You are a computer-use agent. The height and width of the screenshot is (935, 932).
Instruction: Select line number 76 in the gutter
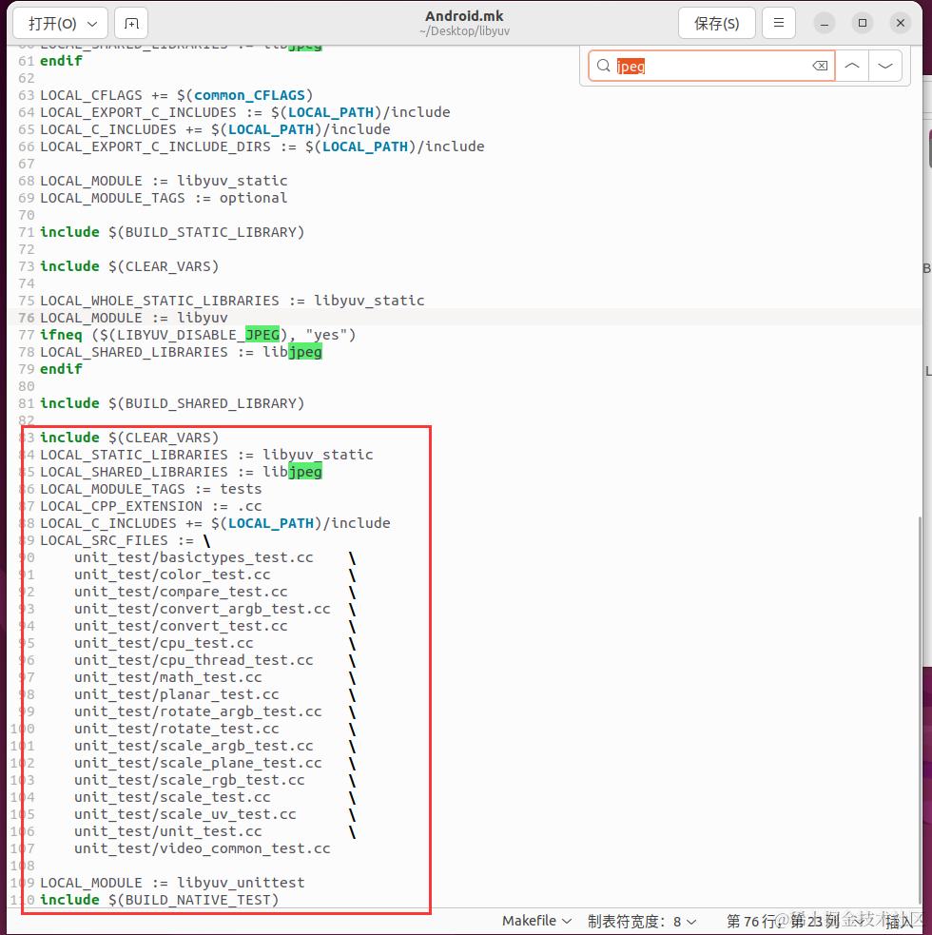point(26,318)
